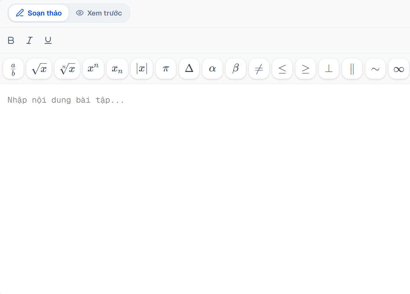
Task: Insert the x subscript n symbol
Action: point(117,69)
